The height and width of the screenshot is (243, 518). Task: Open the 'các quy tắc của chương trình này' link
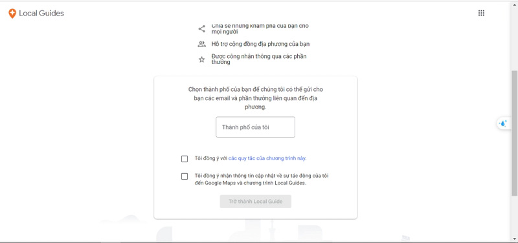click(267, 158)
